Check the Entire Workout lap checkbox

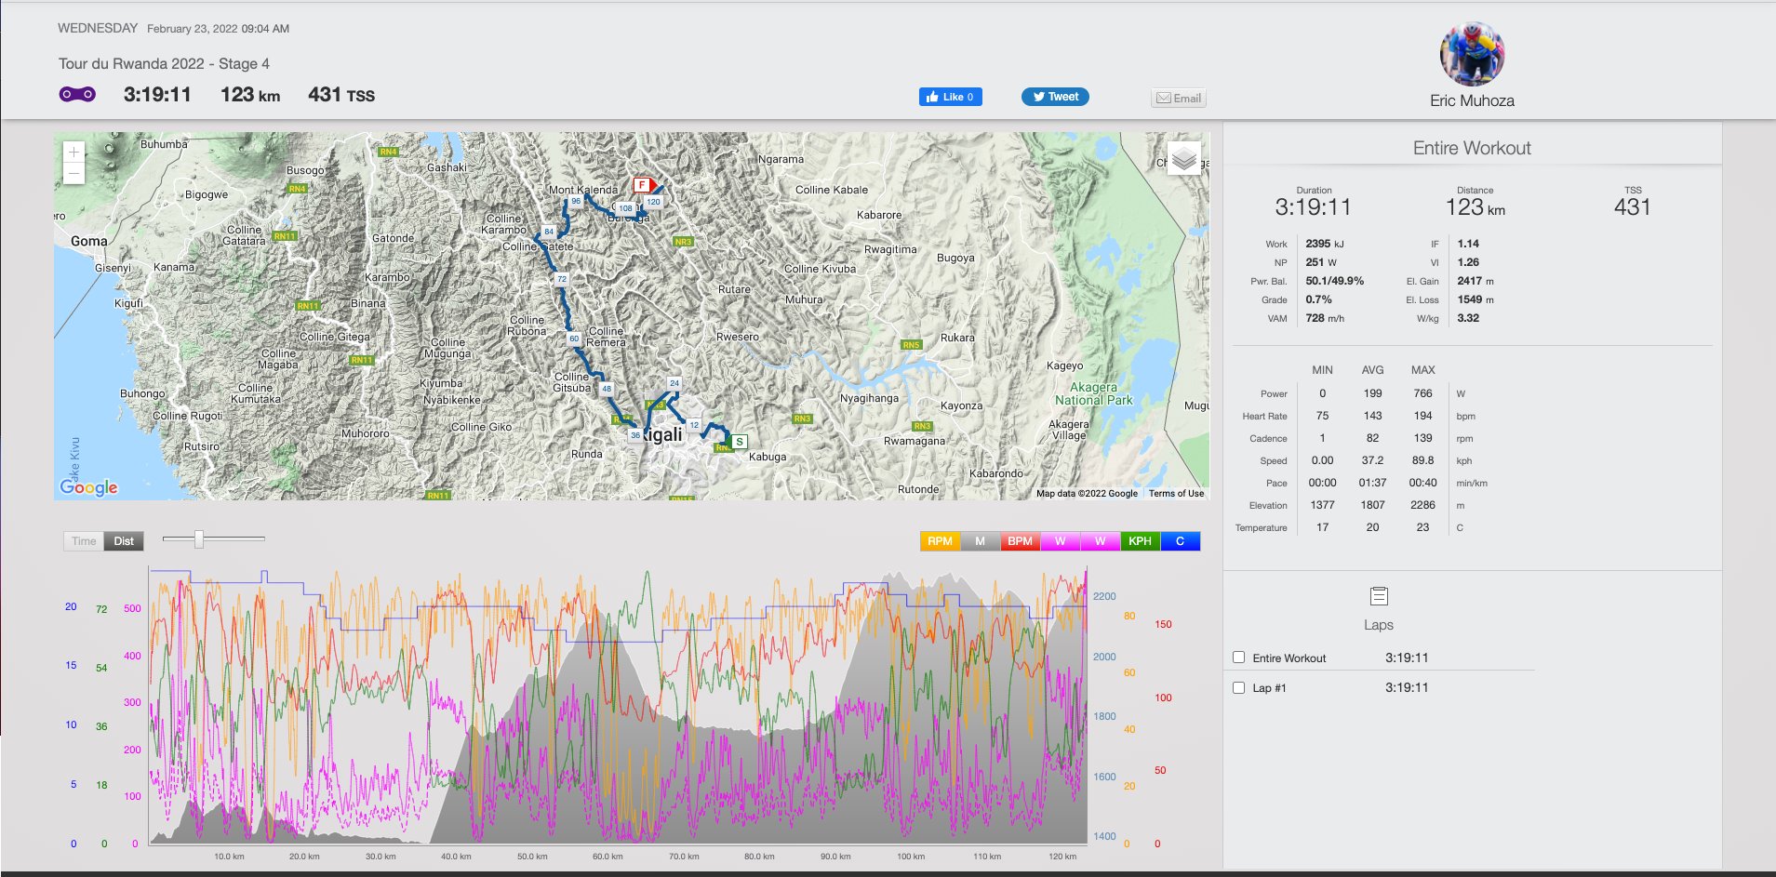point(1238,658)
